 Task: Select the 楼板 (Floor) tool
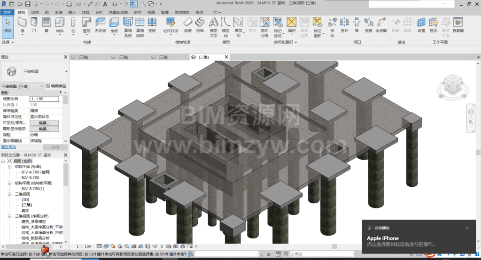click(114, 26)
